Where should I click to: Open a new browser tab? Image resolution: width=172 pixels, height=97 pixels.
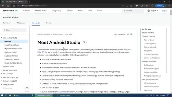click(x=30, y=2)
